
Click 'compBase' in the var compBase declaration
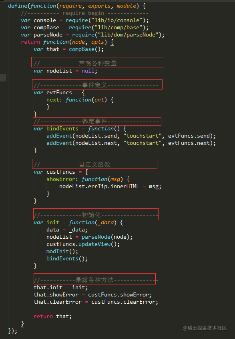coord(46,28)
